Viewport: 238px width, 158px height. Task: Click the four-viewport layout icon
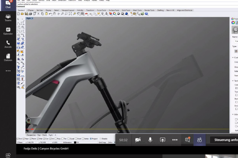coord(83,14)
